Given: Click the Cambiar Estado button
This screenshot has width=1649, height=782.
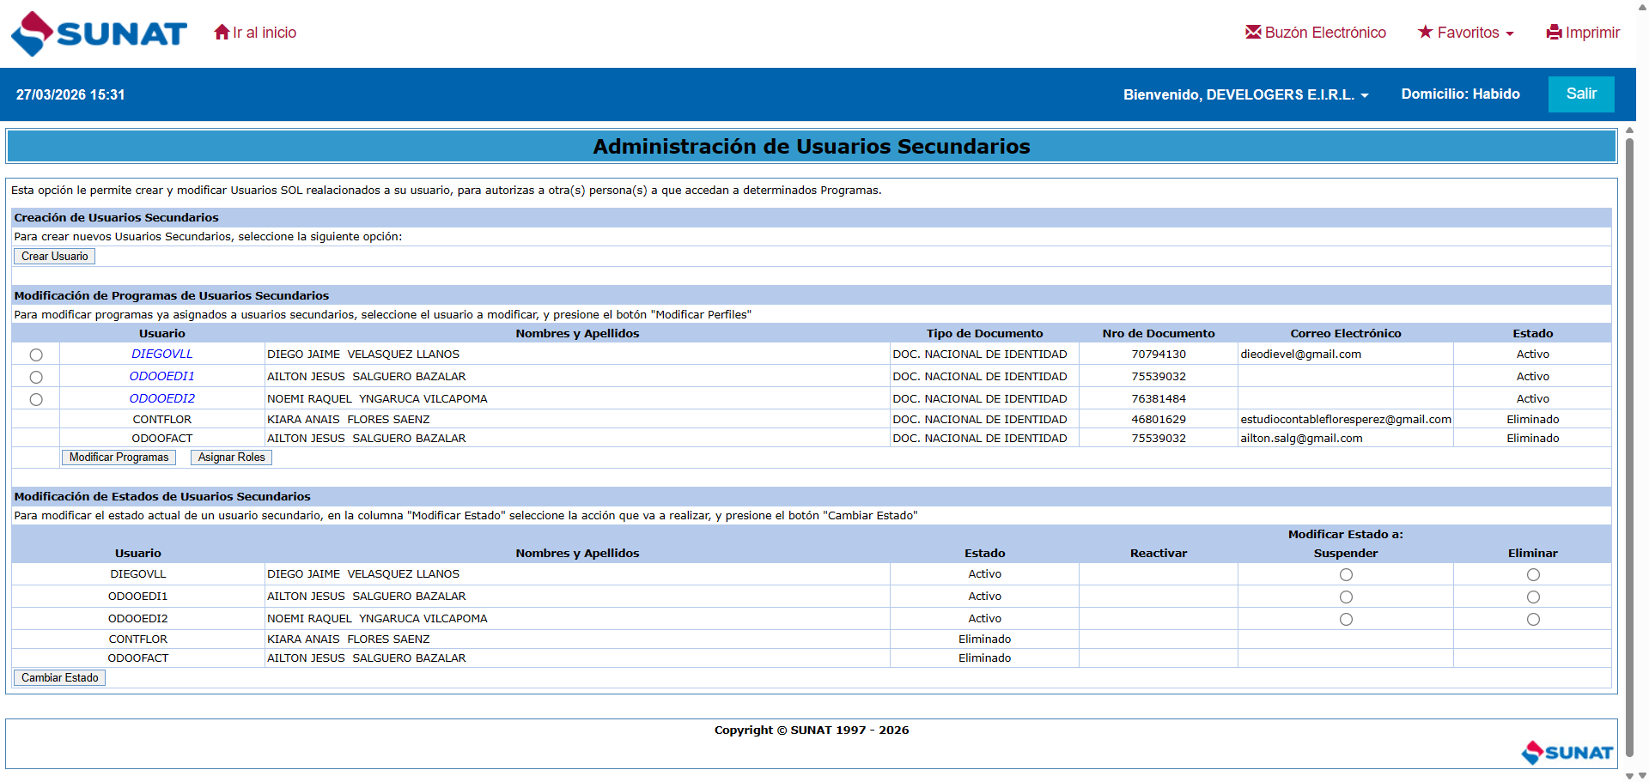Looking at the screenshot, I should (59, 678).
